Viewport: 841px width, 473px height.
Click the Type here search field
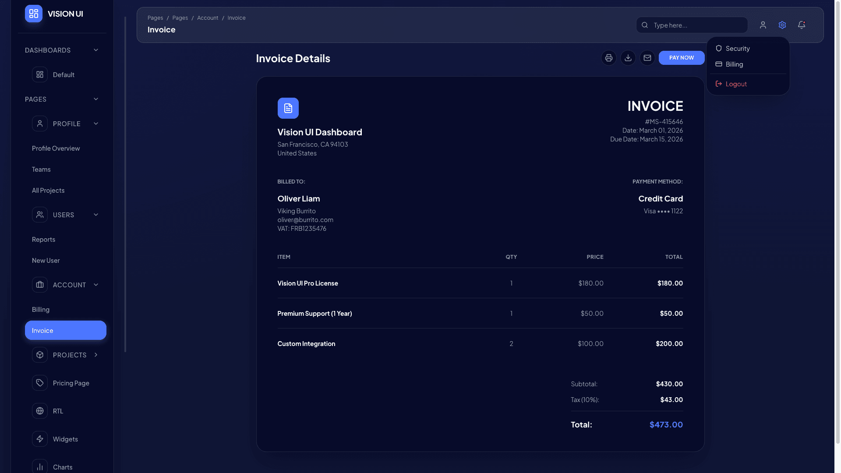692,25
